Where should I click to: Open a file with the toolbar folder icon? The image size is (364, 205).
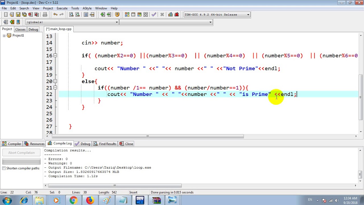point(12,15)
